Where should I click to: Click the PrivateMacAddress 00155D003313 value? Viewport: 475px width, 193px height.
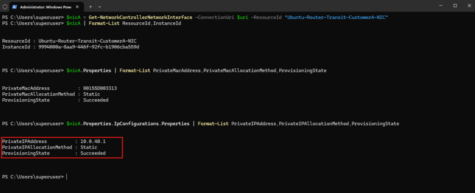pos(100,88)
